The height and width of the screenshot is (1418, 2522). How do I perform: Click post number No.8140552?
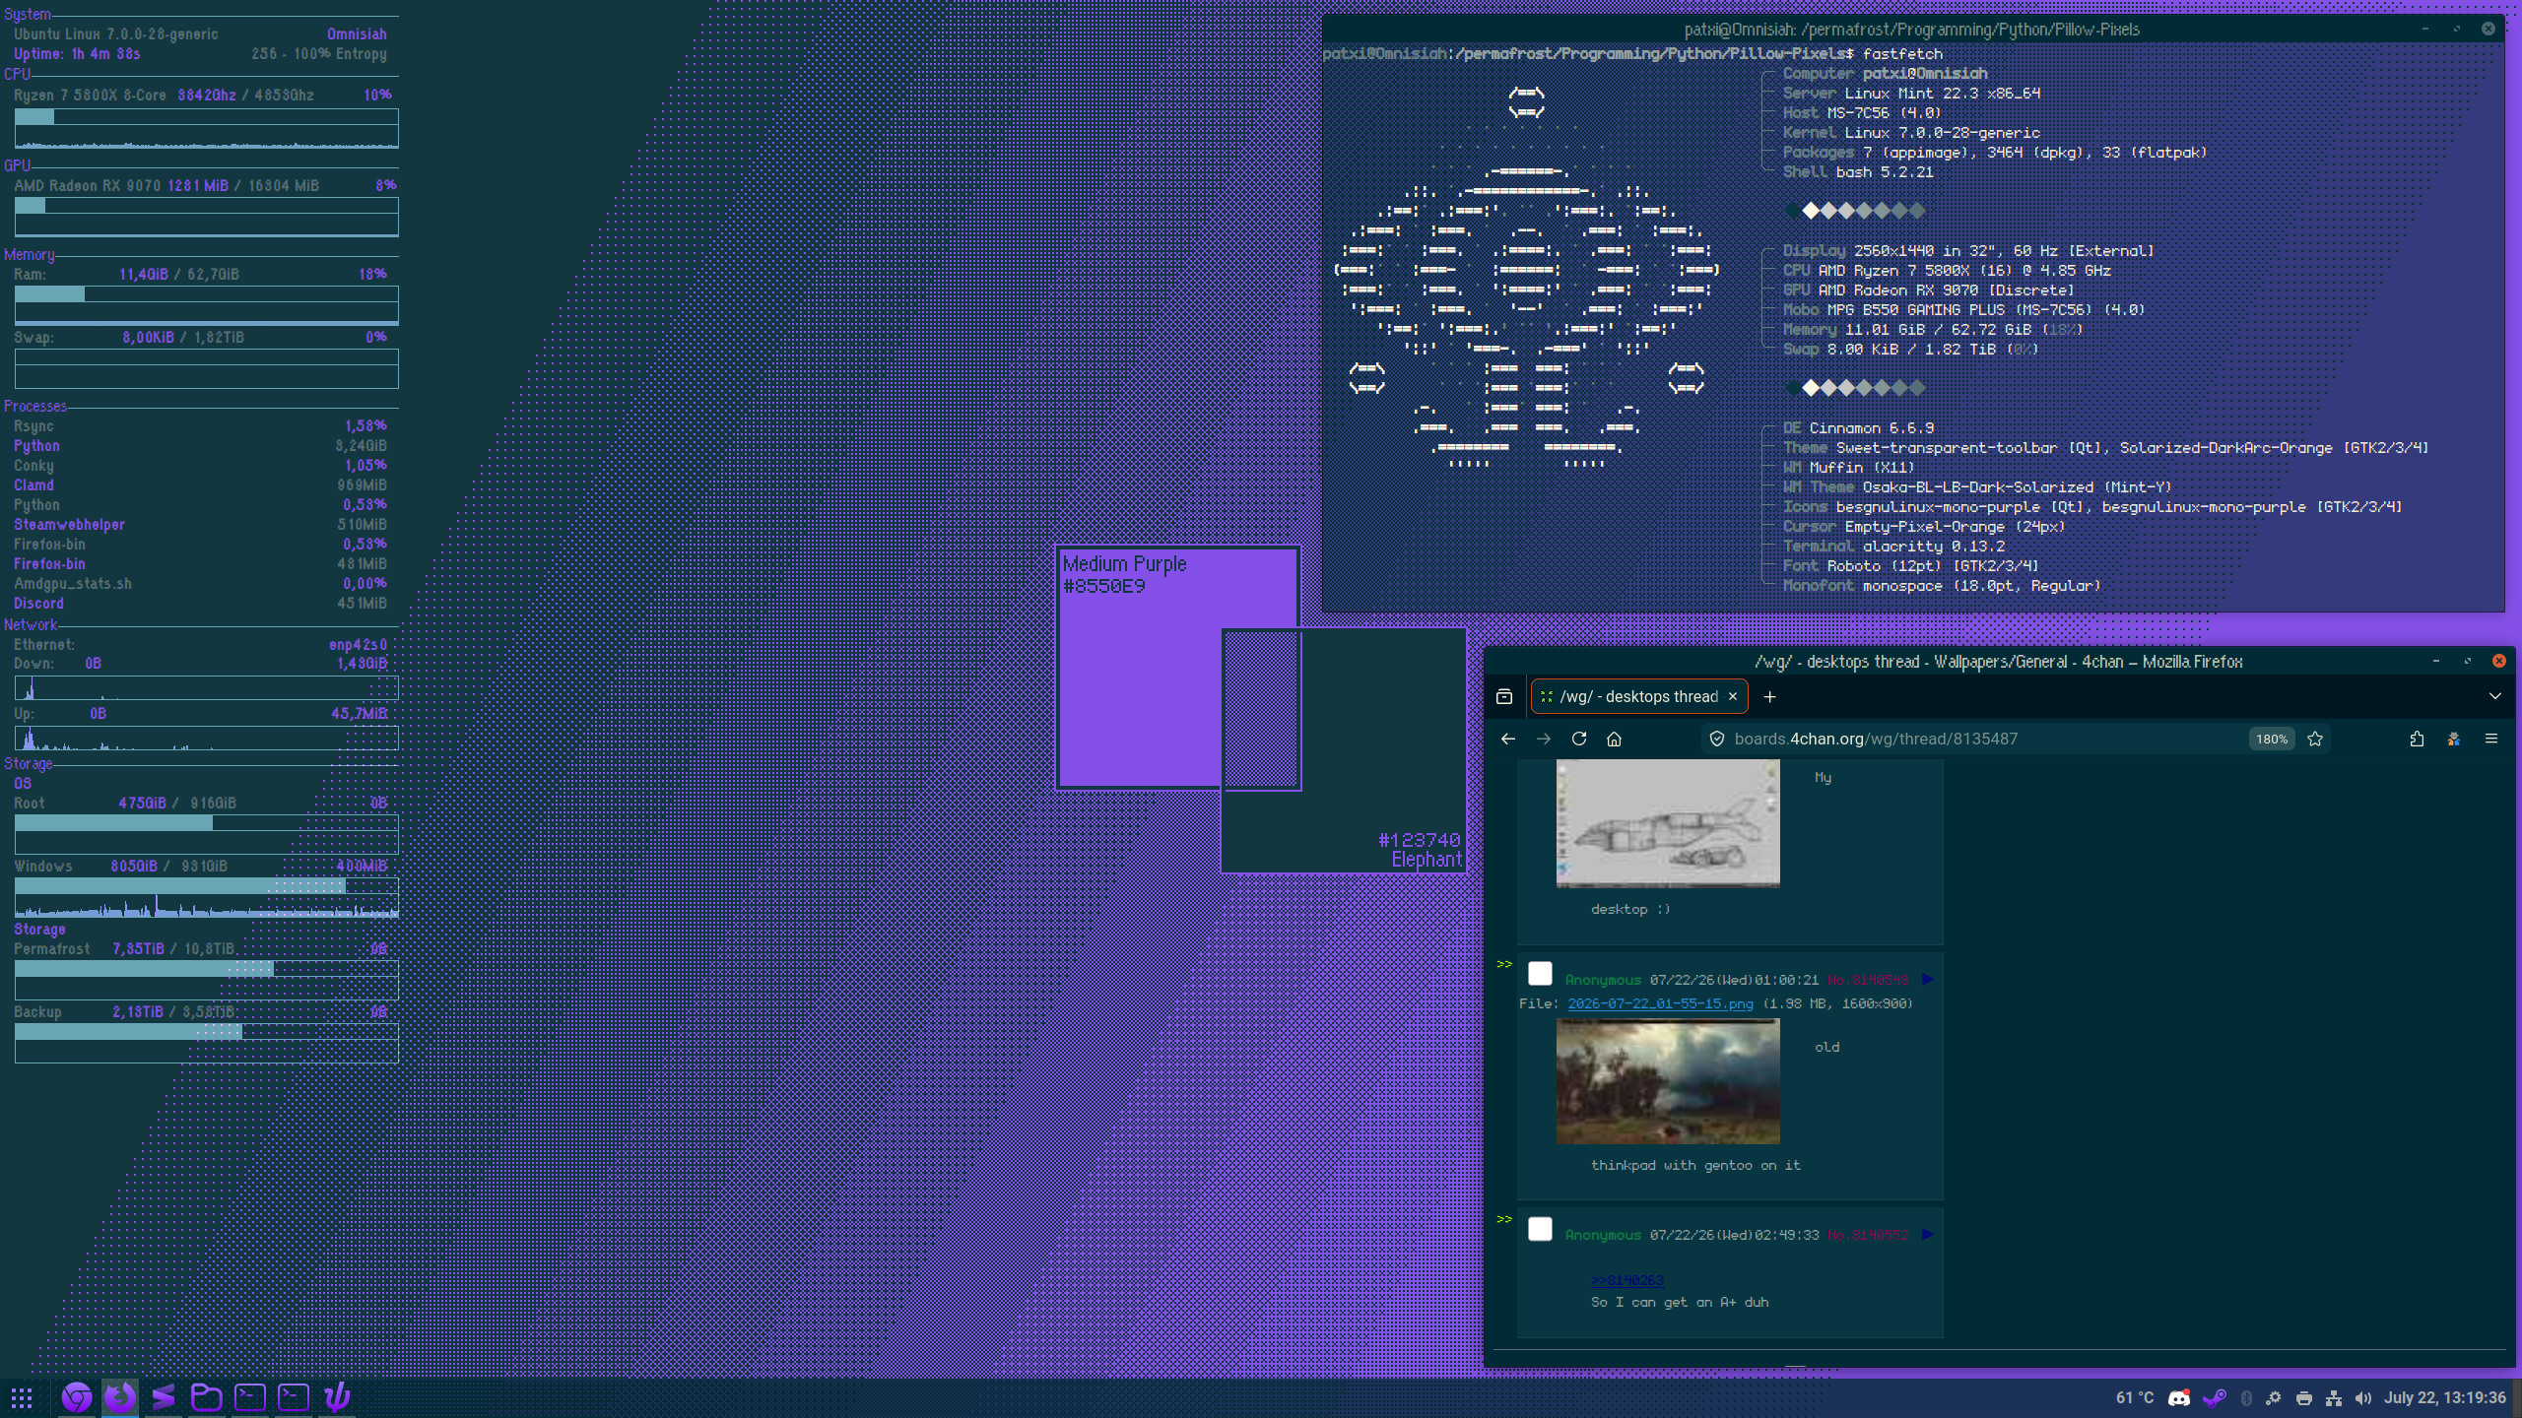(1868, 1235)
